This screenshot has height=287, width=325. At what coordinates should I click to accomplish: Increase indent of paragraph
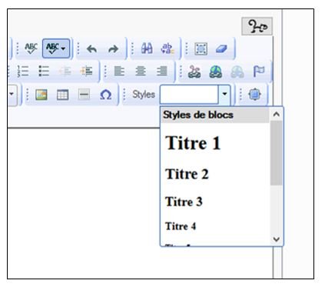(86, 71)
